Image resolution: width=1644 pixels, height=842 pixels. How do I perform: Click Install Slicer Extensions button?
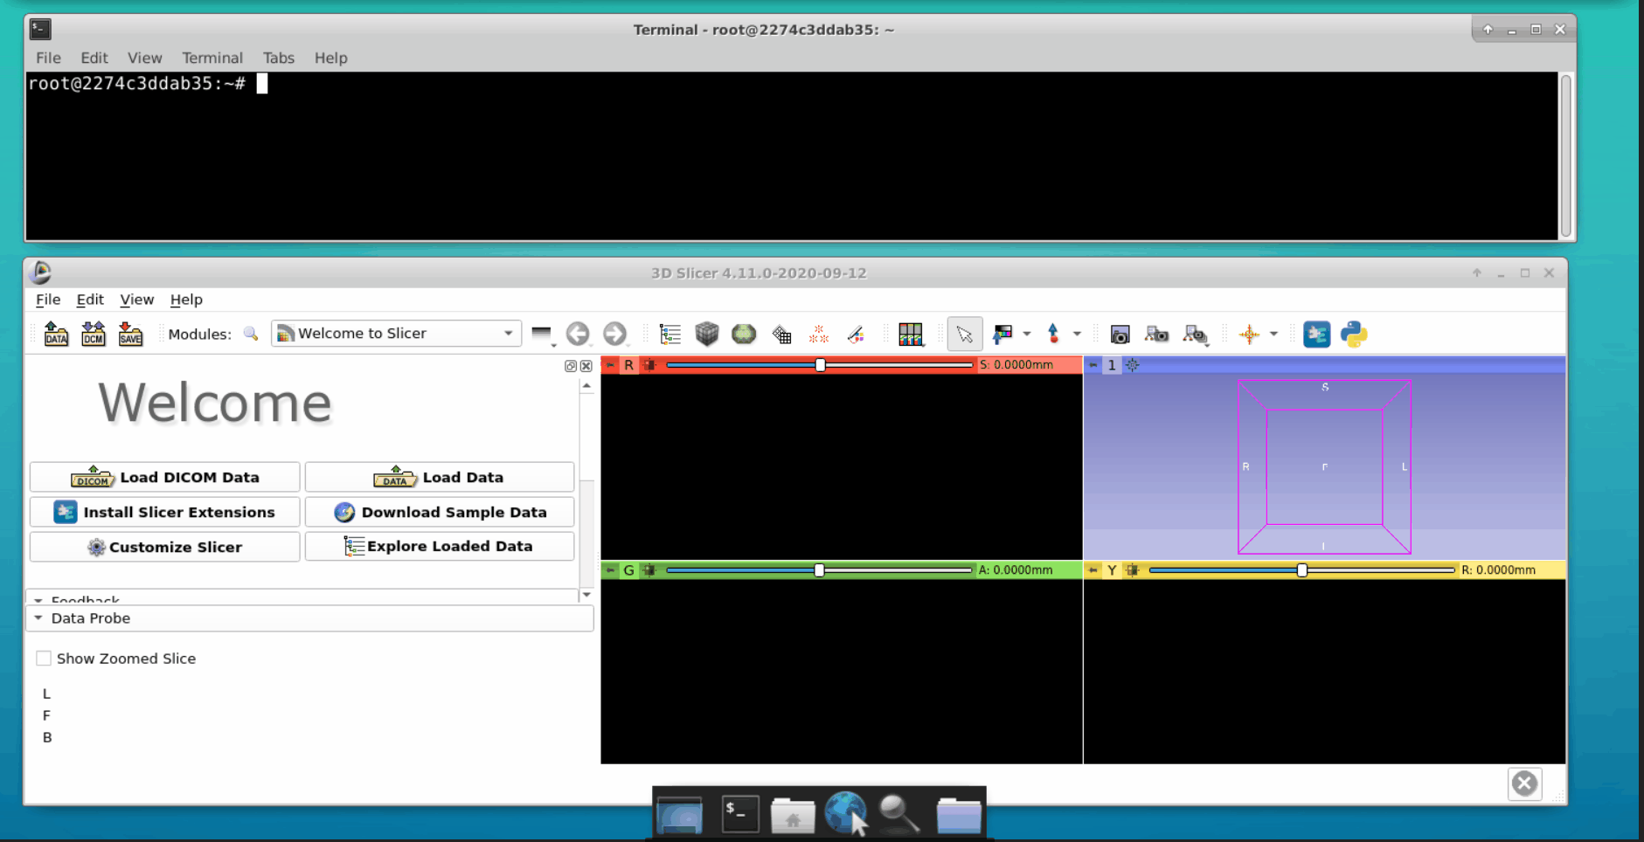pyautogui.click(x=165, y=512)
